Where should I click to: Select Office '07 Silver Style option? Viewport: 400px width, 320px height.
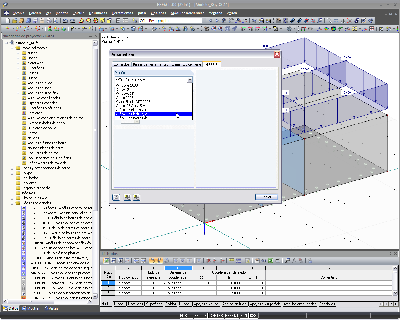154,118
